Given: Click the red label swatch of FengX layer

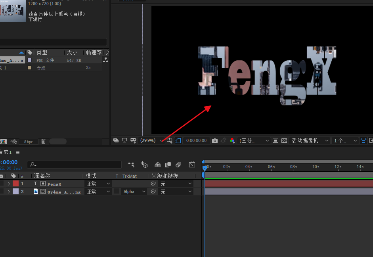Looking at the screenshot, I should (15, 184).
